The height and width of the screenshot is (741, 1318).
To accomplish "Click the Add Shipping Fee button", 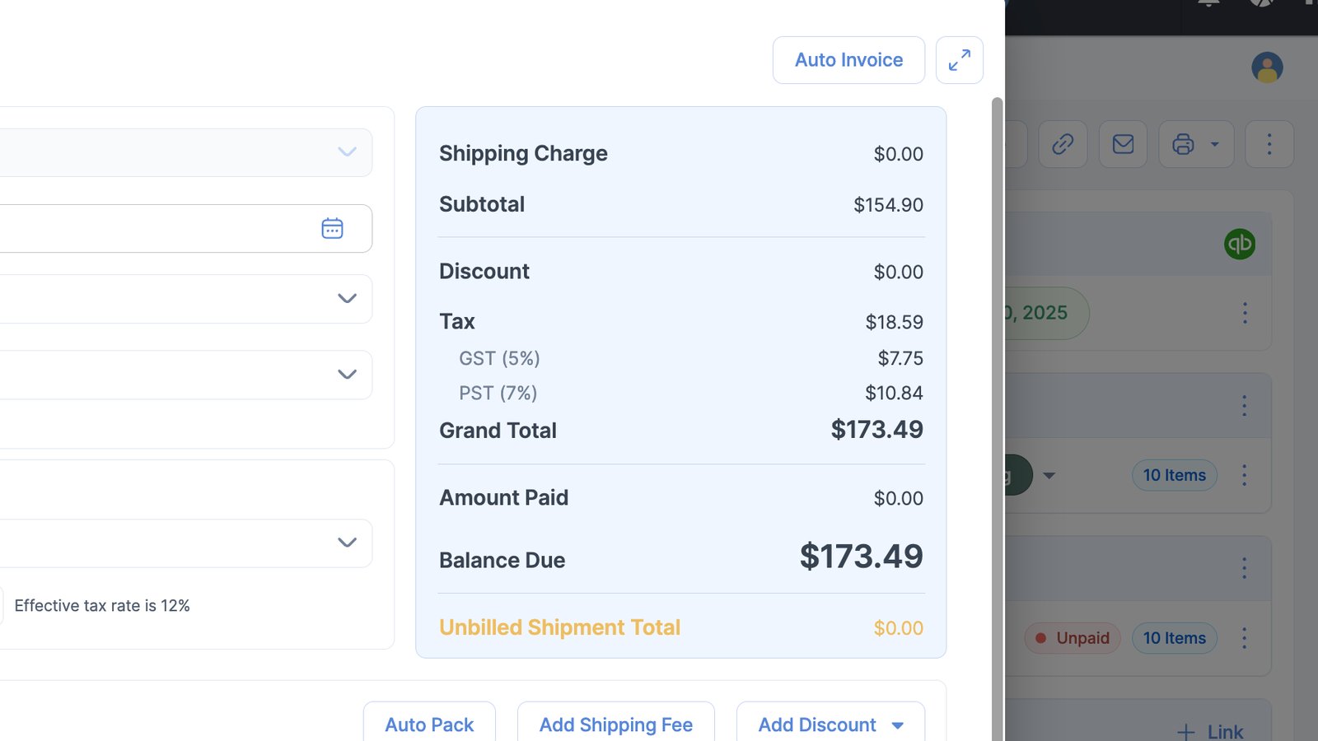I will pos(615,725).
